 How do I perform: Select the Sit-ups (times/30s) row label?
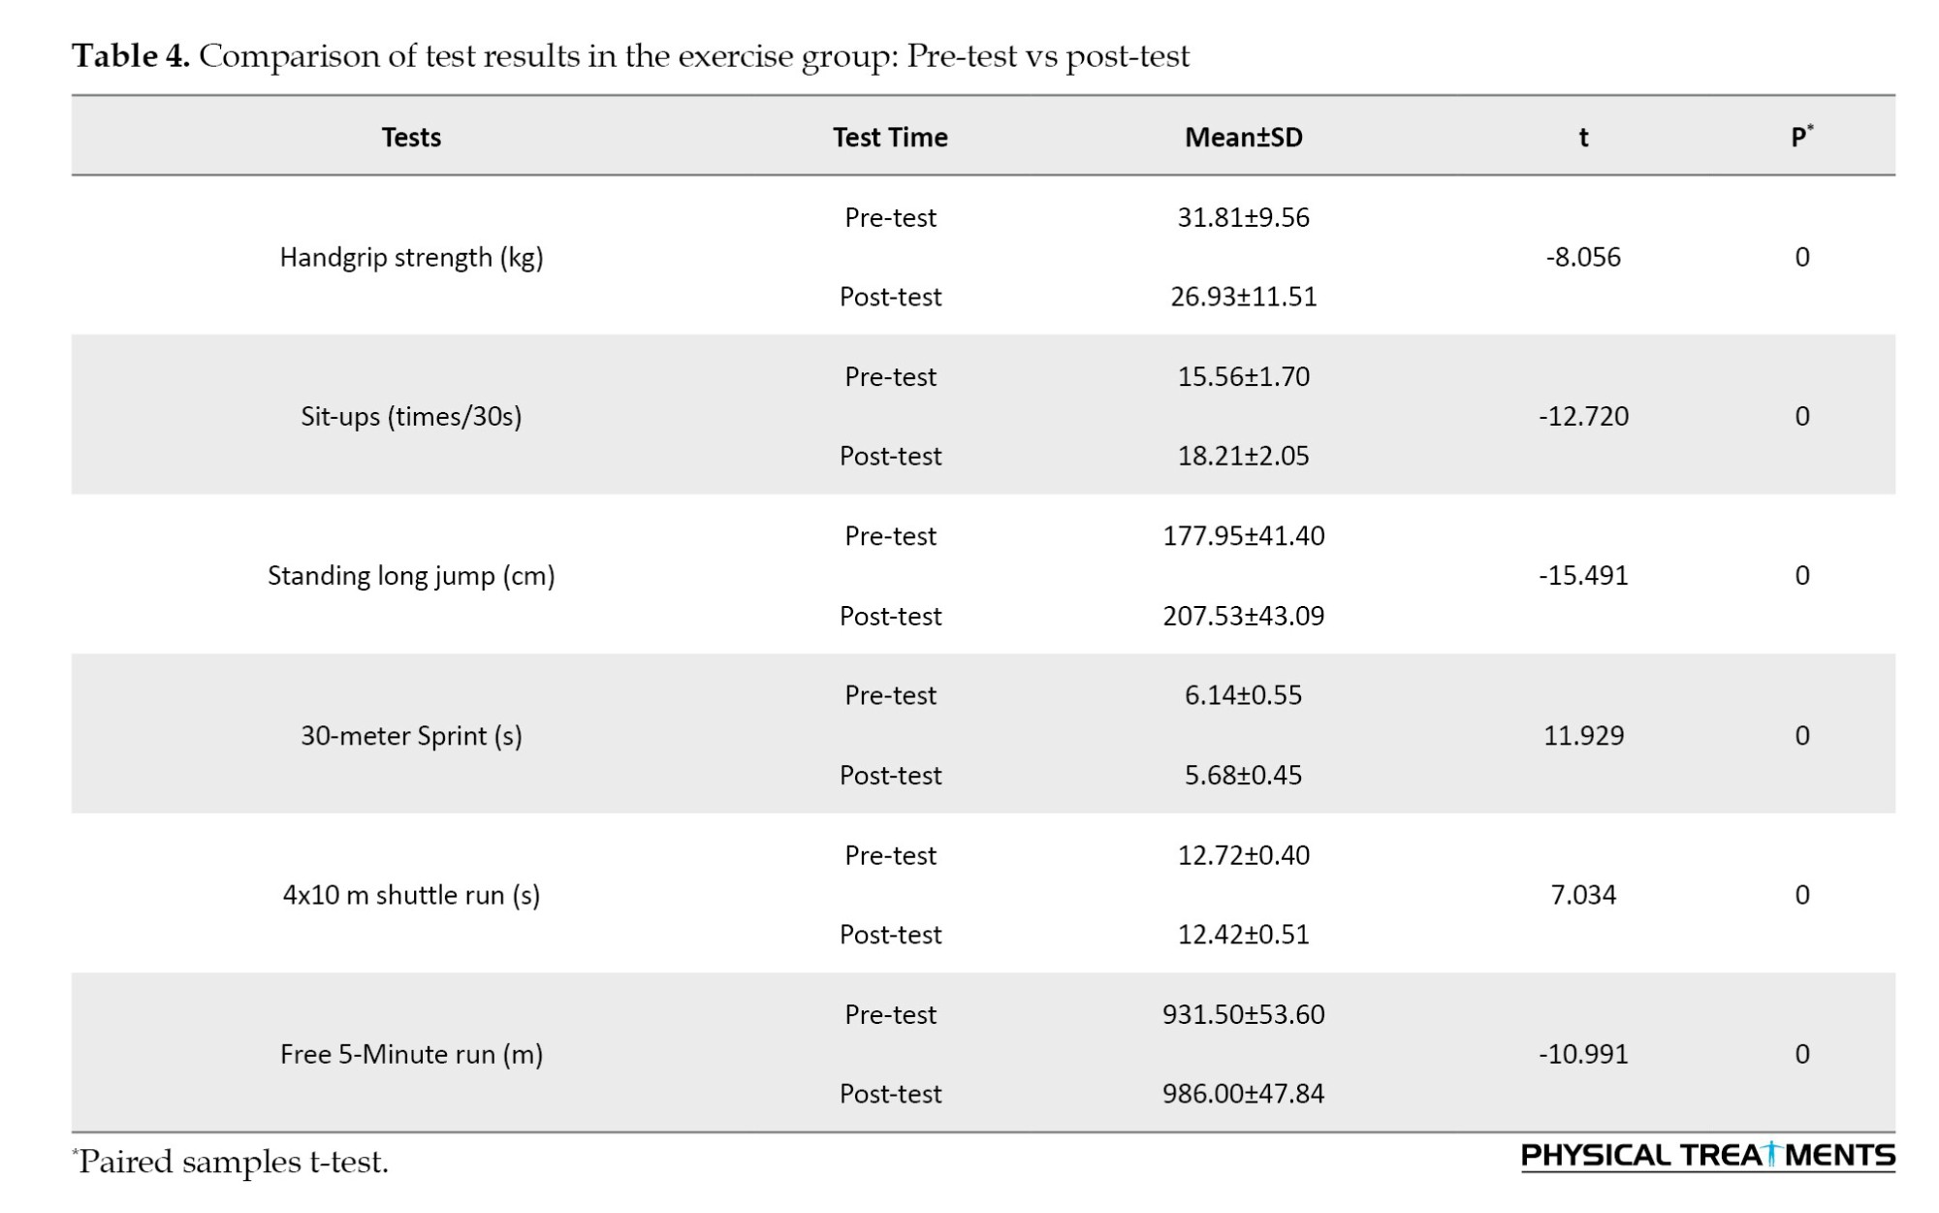pyautogui.click(x=411, y=416)
